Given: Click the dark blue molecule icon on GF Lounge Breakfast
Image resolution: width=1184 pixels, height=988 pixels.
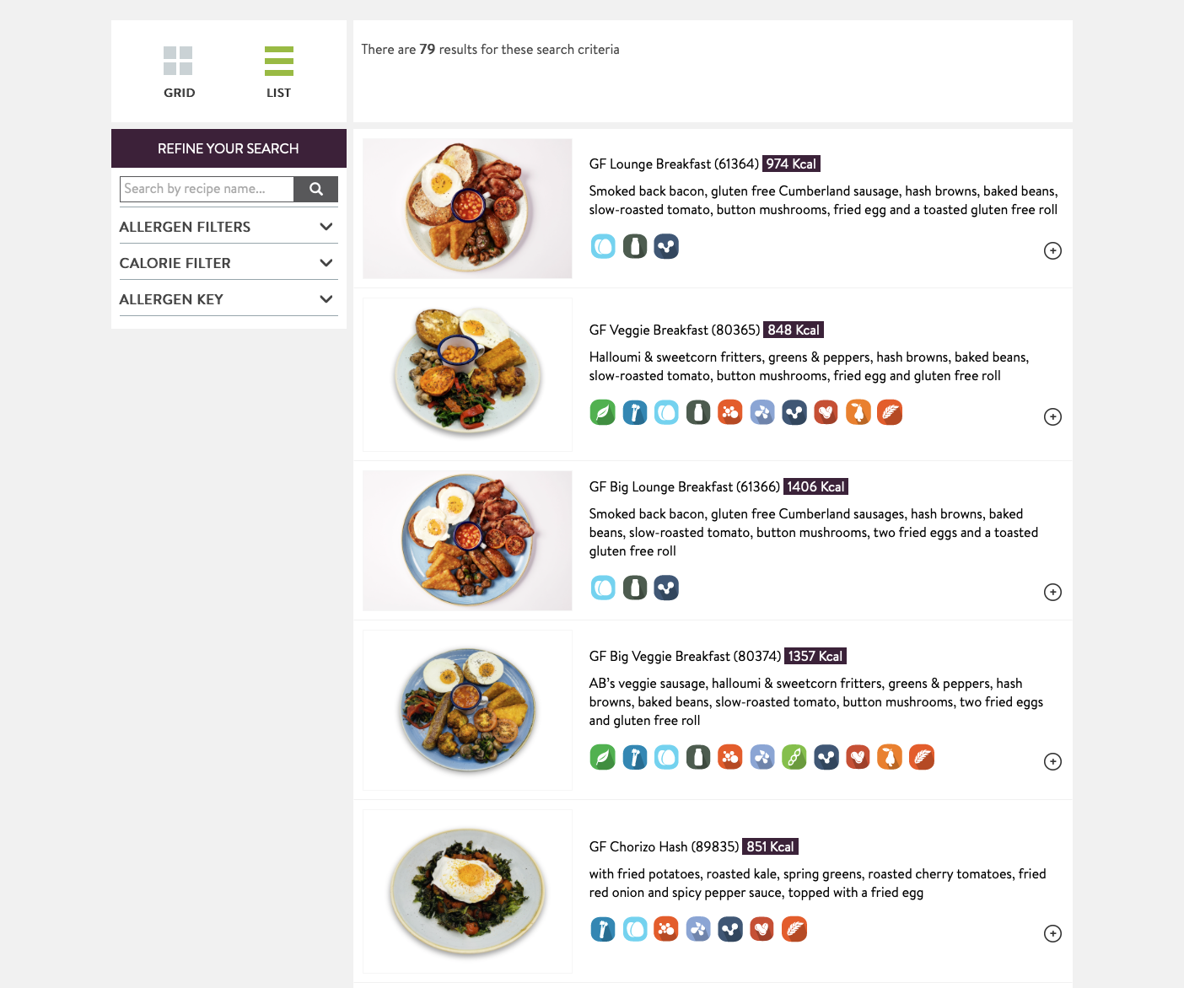Looking at the screenshot, I should (x=666, y=246).
